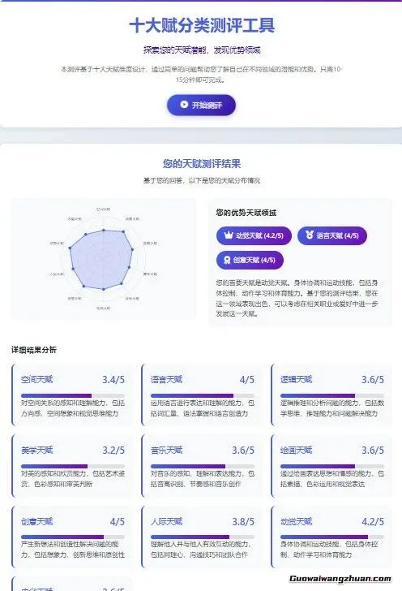Click the 绘画天赋 progress bar

[x=332, y=466]
